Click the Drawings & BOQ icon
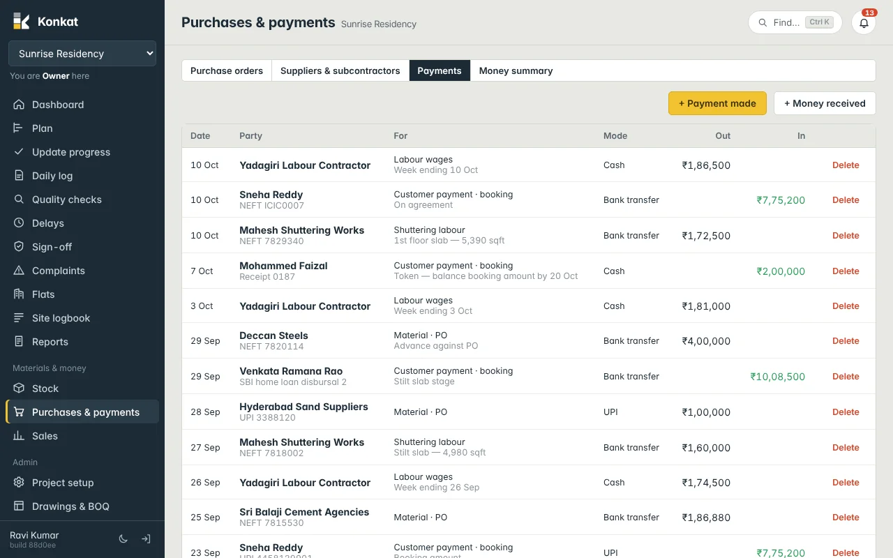893x558 pixels. coord(19,506)
